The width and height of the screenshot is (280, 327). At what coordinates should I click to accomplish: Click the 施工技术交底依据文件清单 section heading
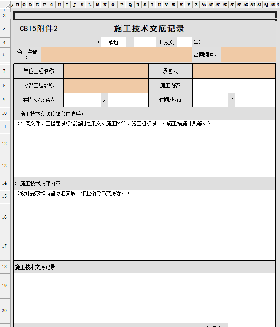point(49,114)
